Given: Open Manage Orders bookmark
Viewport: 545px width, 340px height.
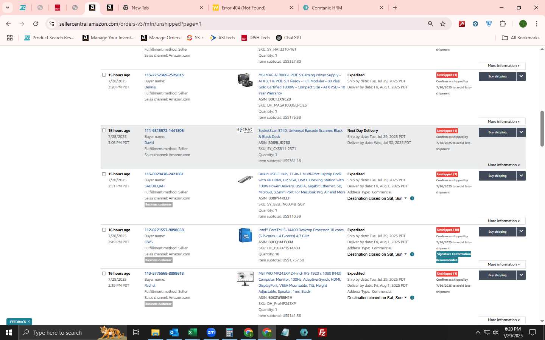Looking at the screenshot, I should click(160, 38).
